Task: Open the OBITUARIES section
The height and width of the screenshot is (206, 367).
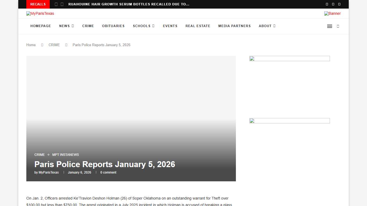Action: point(113,26)
